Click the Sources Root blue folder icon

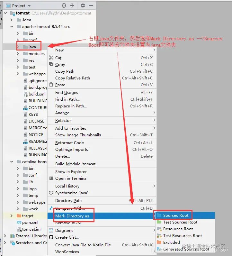[x=159, y=215]
